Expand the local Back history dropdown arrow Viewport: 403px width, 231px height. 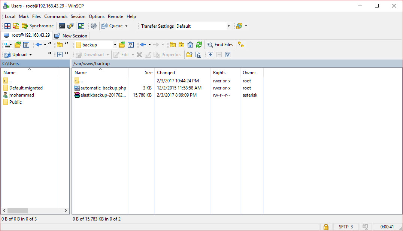(45, 45)
